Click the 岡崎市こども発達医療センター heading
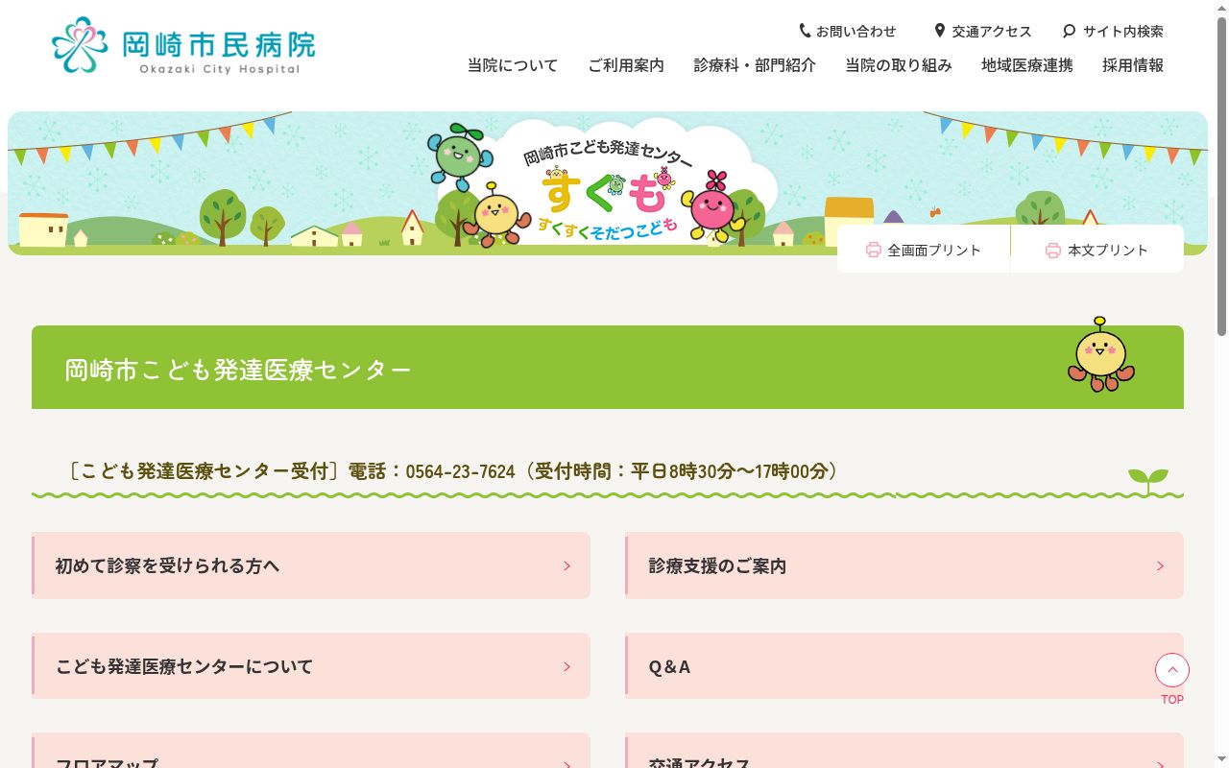 point(238,370)
